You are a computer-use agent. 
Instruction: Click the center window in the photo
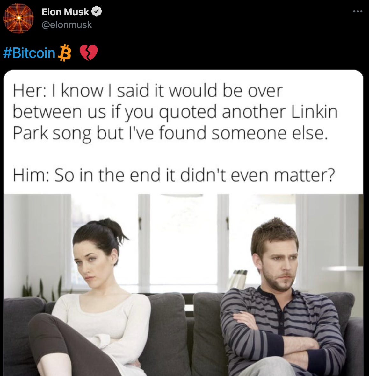[x=184, y=240]
